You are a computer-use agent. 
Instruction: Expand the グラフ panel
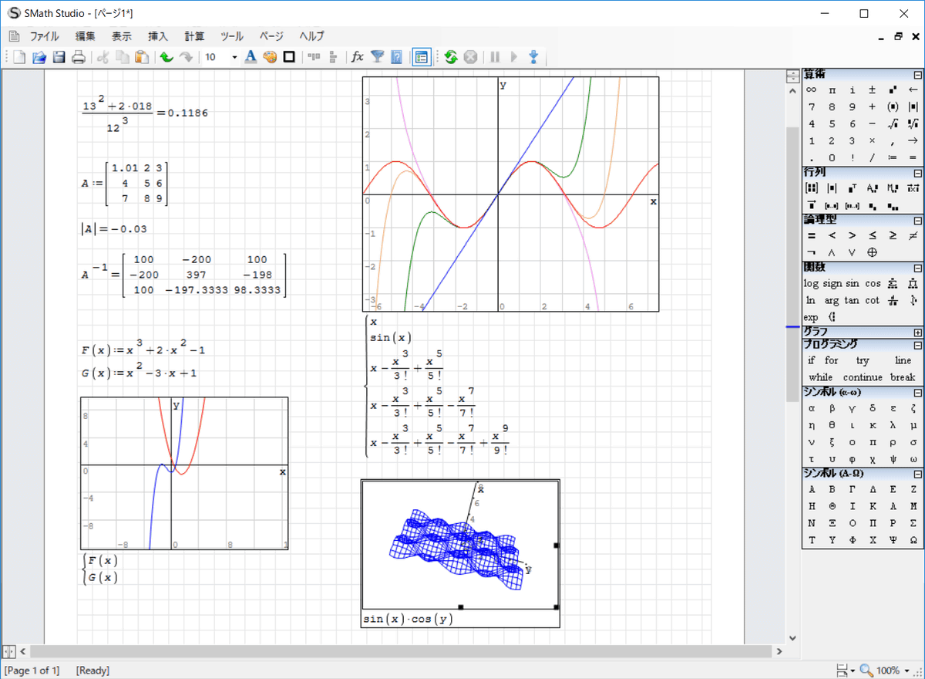[x=917, y=332]
